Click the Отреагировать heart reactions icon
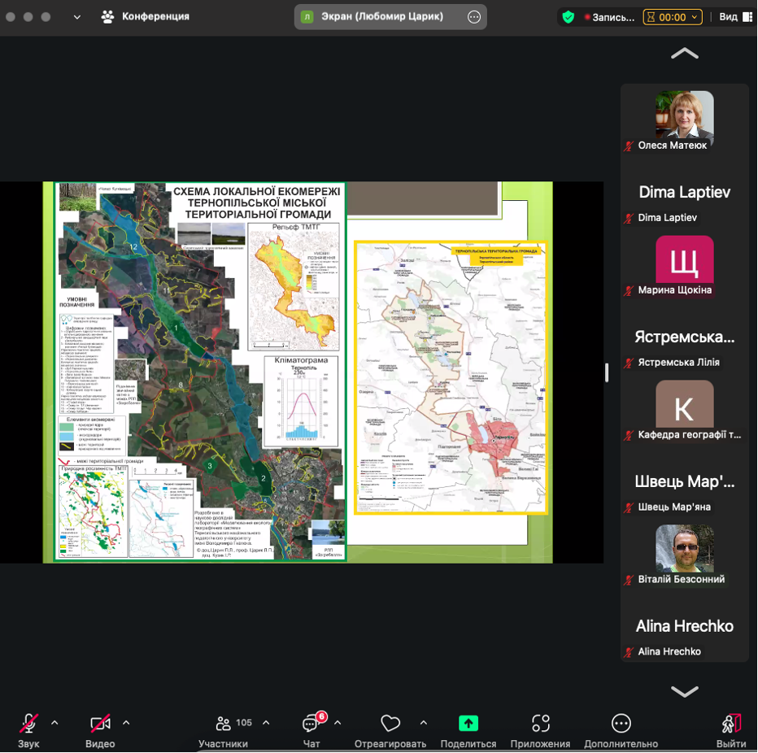The image size is (758, 753). pos(390,724)
